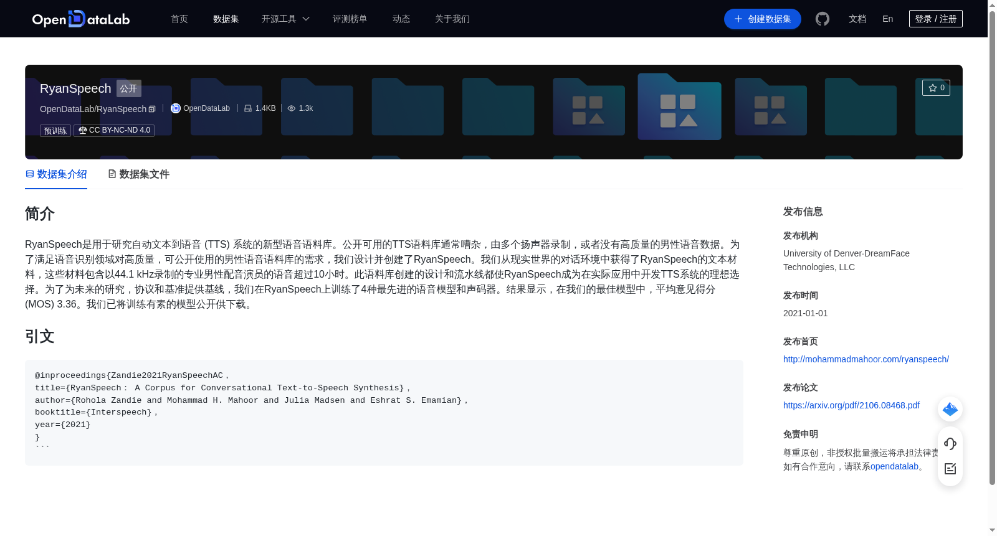Open the 文档 link
This screenshot has height=536, width=997.
point(857,19)
